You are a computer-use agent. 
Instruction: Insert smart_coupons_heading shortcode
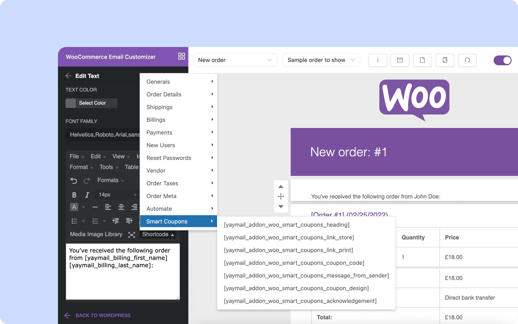click(287, 225)
